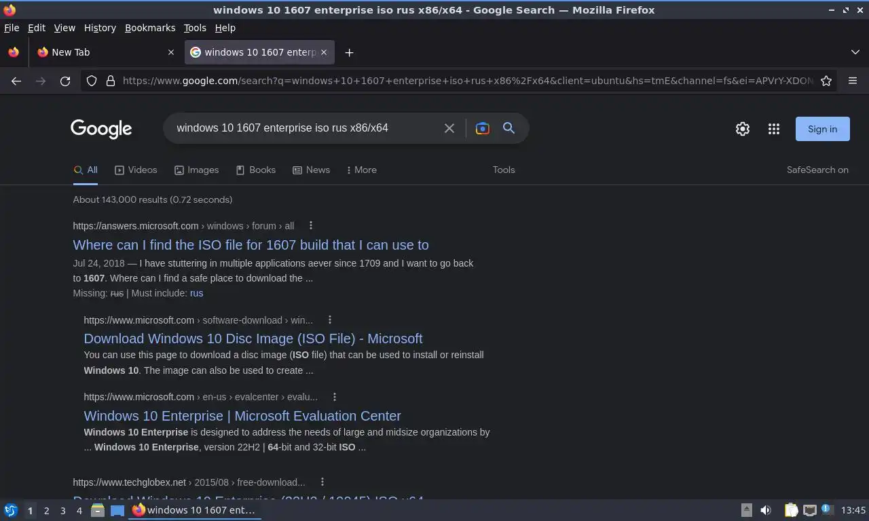This screenshot has width=869, height=521.
Task: Open Google quick settings gear
Action: (x=743, y=129)
